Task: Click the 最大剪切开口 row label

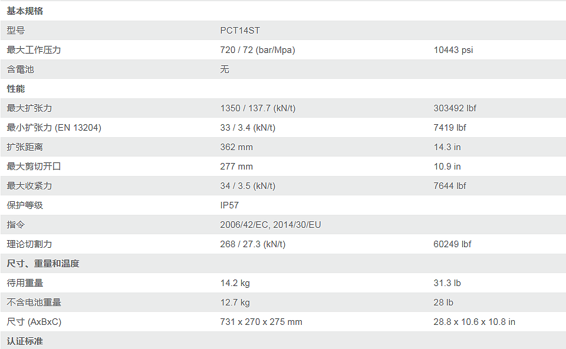Action: pos(34,167)
